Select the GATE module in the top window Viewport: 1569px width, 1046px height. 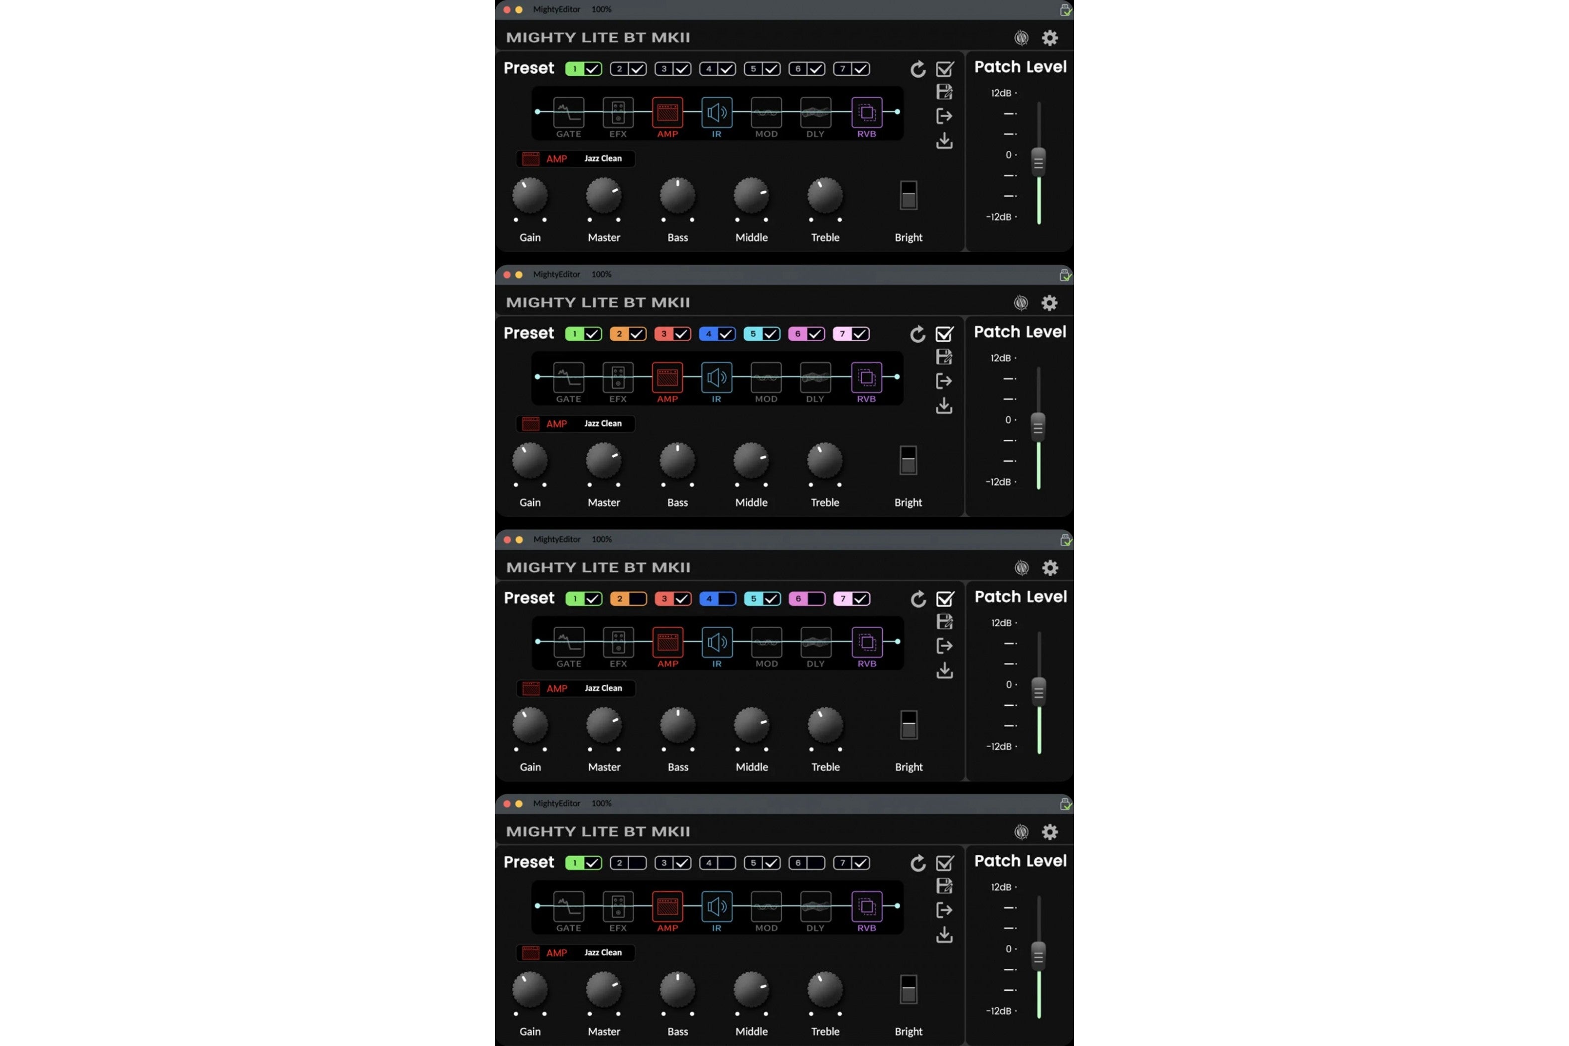568,112
